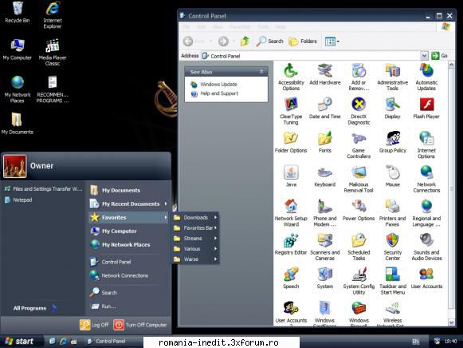Click the Up folder toolbar button

coord(245,42)
